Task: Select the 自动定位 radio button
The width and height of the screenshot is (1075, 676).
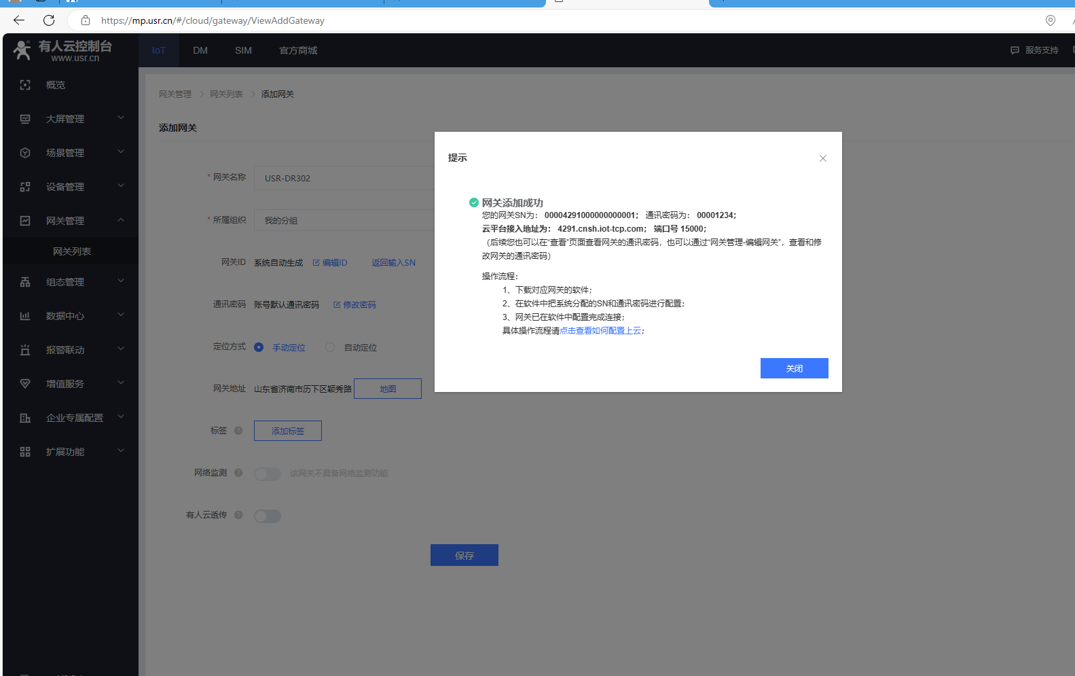Action: pyautogui.click(x=330, y=347)
